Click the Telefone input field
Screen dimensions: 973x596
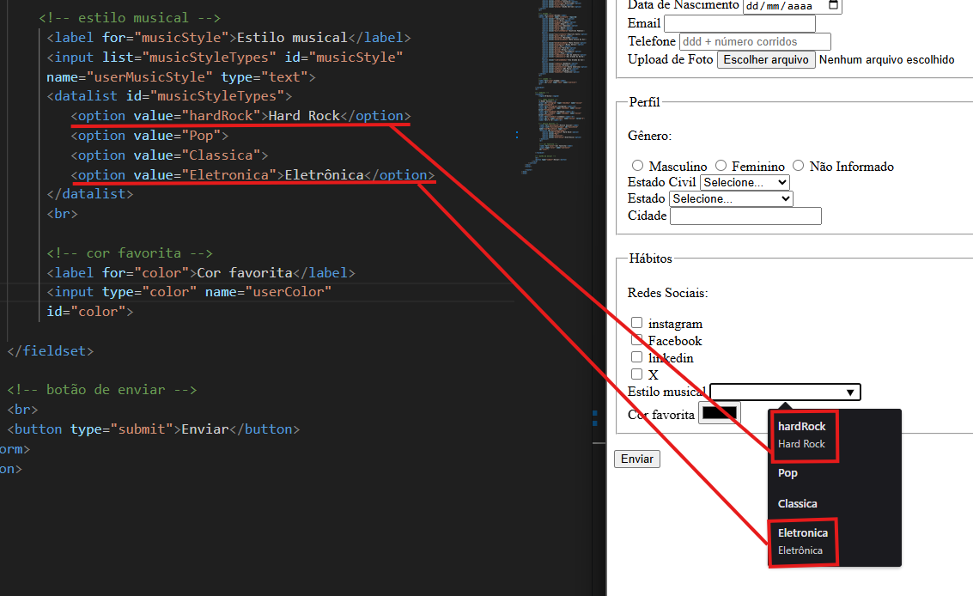pos(755,41)
